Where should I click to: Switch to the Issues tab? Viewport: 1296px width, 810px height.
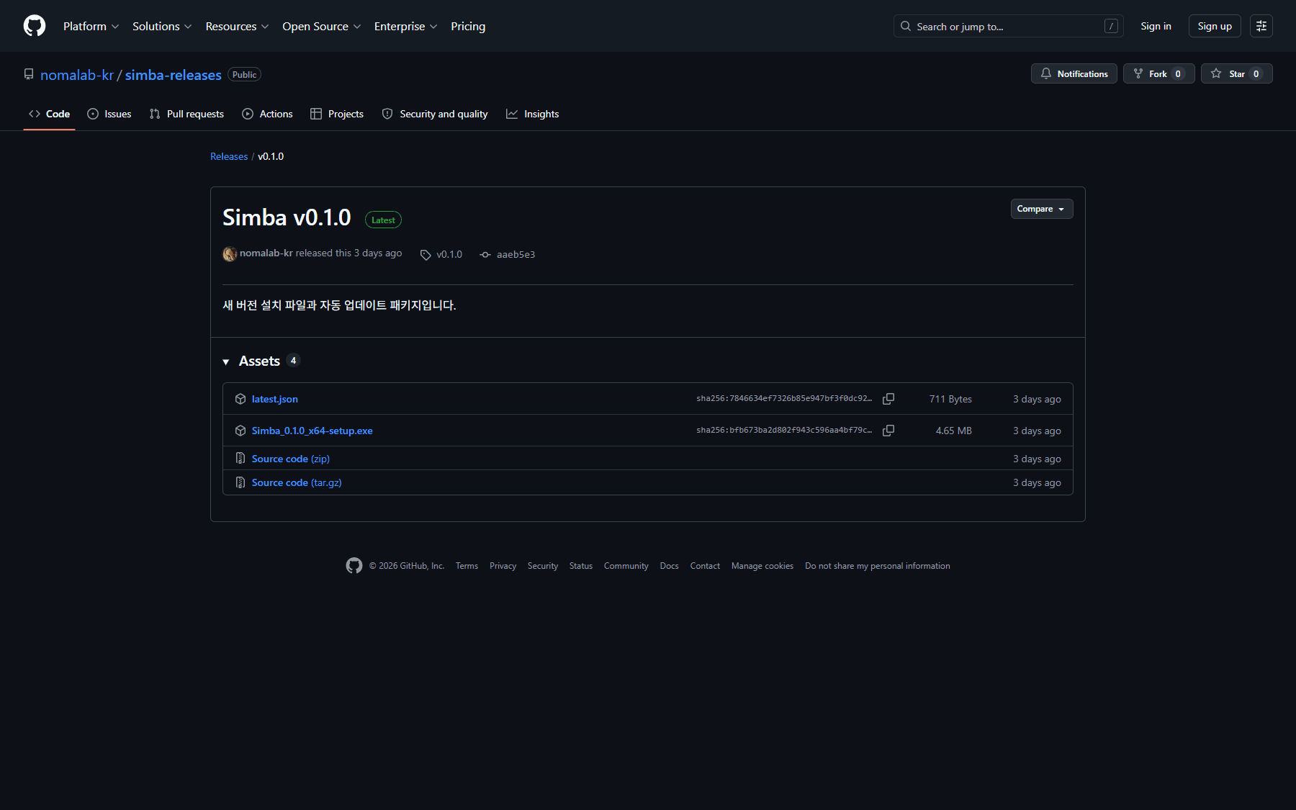point(109,114)
